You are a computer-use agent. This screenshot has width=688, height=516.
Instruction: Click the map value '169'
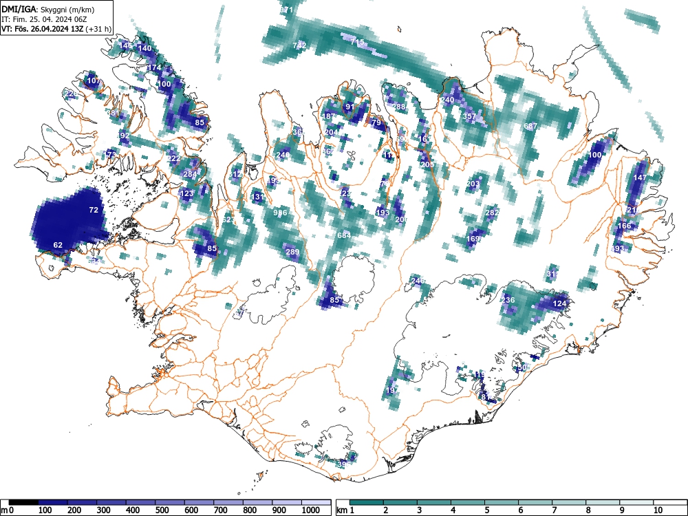(473, 239)
